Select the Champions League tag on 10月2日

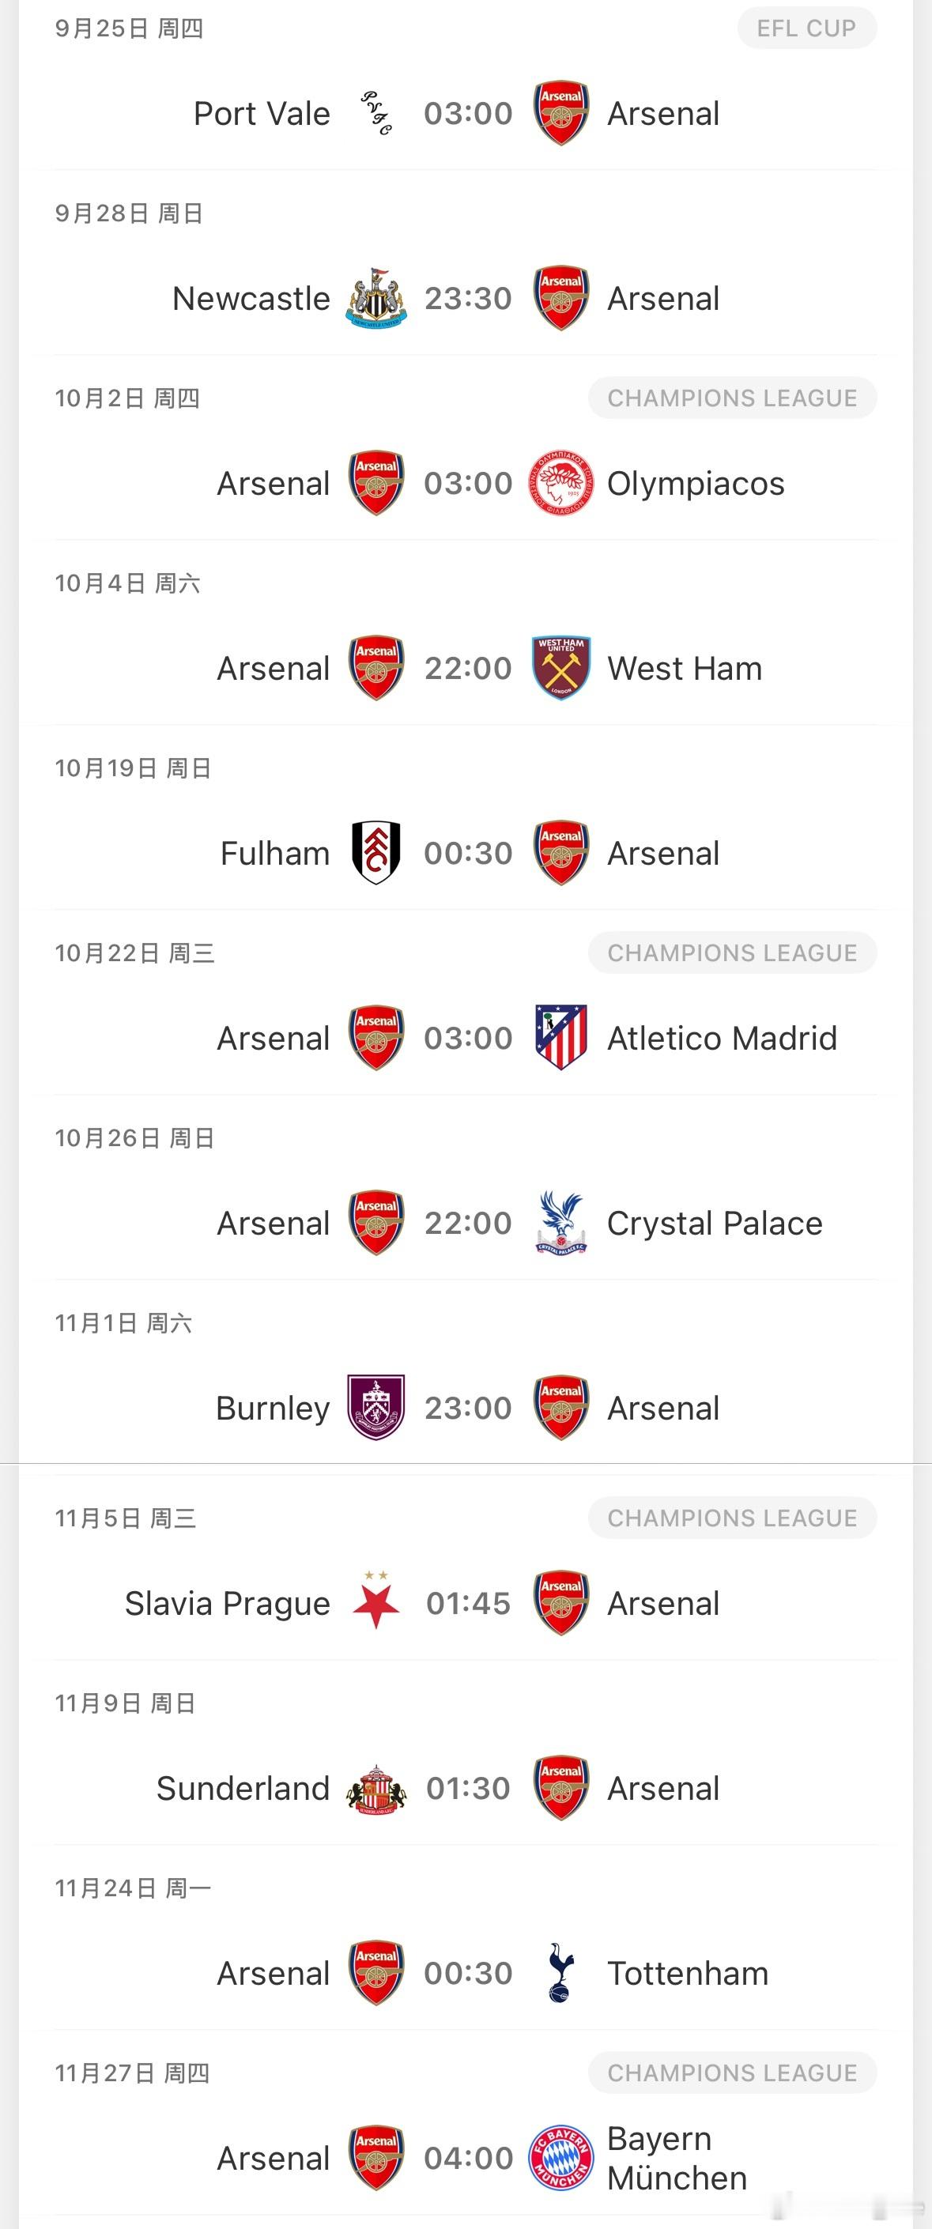pos(732,398)
